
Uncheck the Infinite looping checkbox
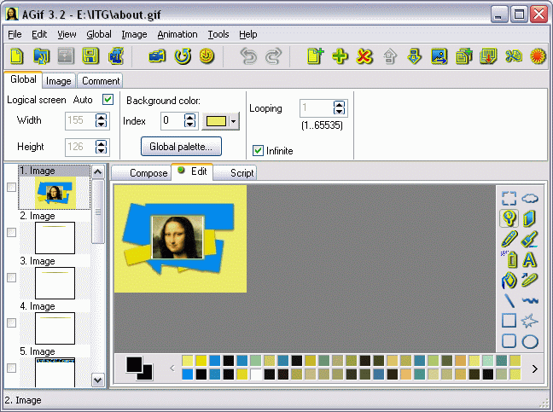coord(258,151)
